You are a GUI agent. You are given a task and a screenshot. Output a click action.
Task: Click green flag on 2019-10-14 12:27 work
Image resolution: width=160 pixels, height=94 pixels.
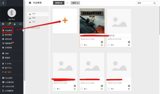tap(75, 89)
